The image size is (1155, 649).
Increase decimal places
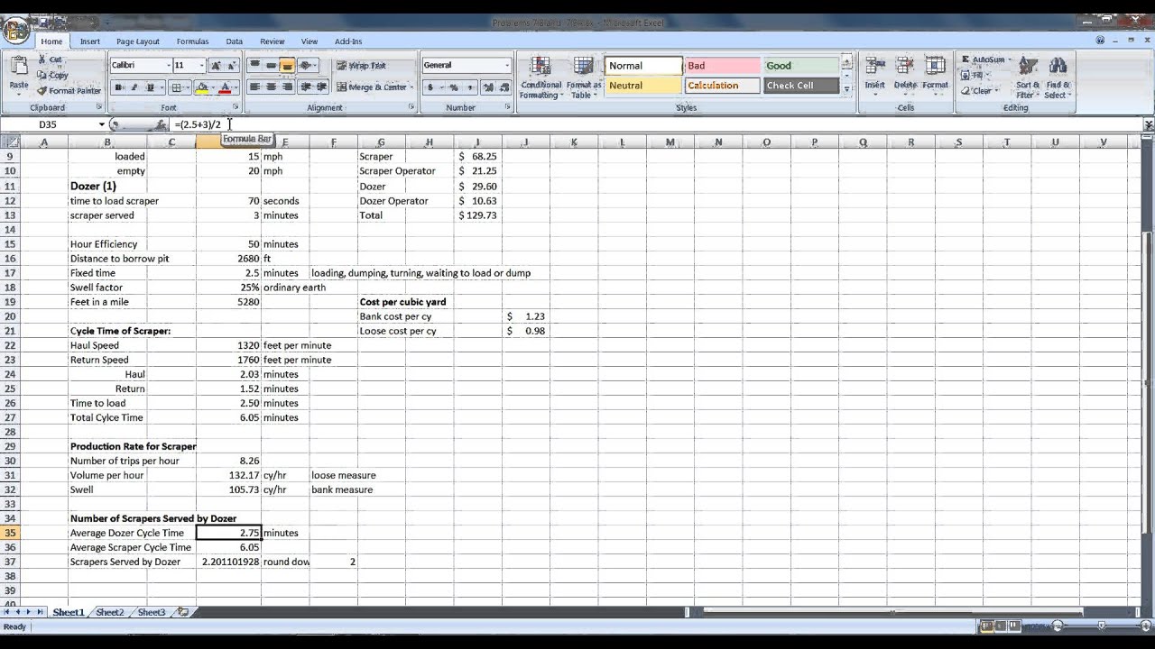[488, 87]
